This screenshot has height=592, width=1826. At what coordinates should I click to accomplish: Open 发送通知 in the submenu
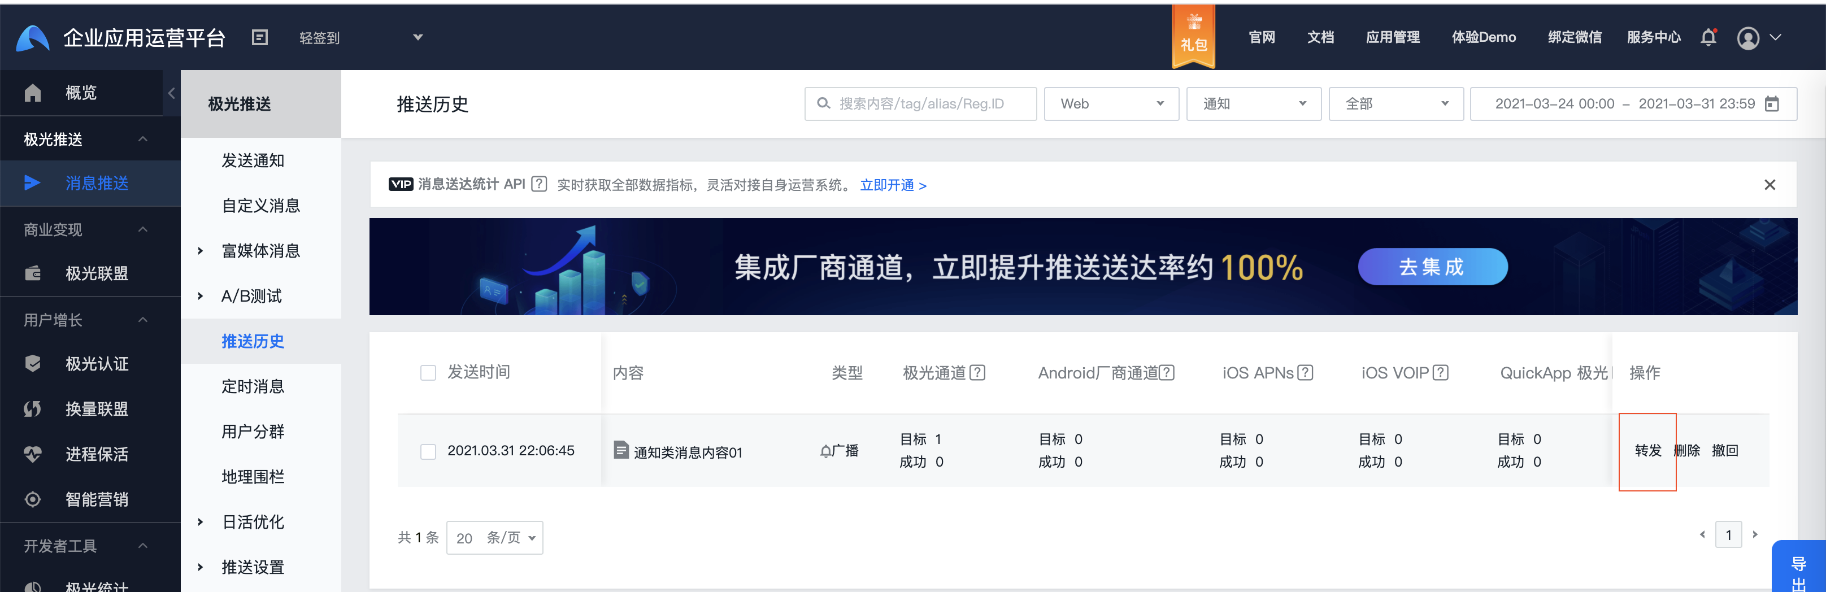click(253, 160)
